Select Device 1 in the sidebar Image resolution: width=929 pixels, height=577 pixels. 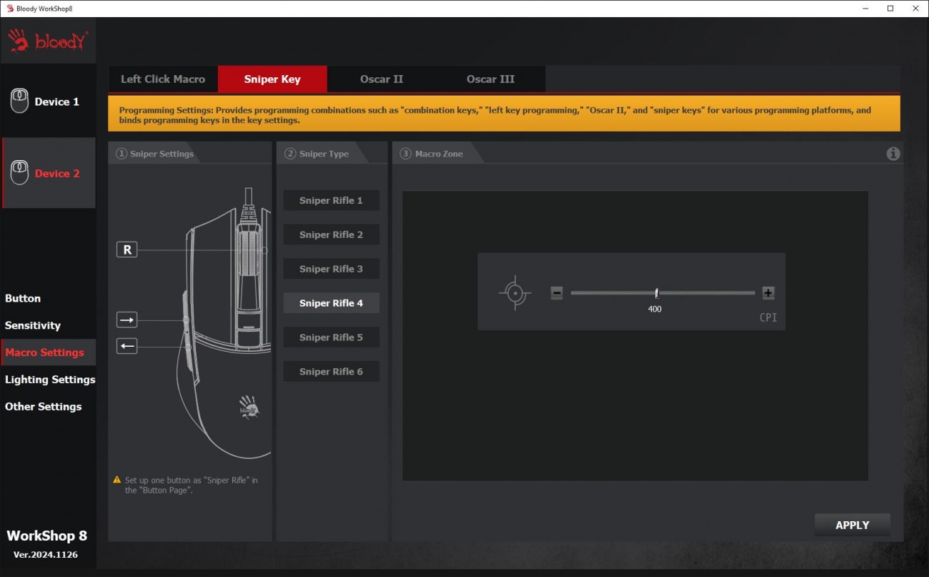49,102
